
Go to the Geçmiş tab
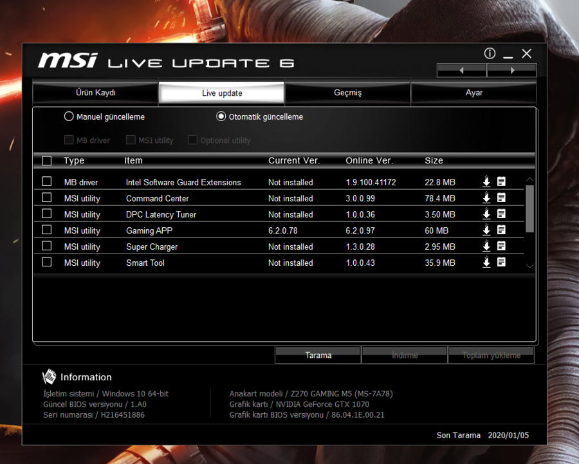(x=347, y=93)
